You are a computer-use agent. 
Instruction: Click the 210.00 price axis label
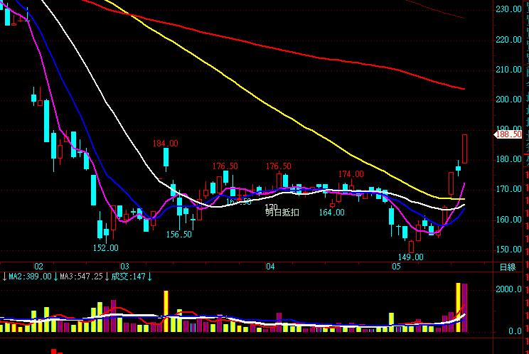click(x=508, y=70)
